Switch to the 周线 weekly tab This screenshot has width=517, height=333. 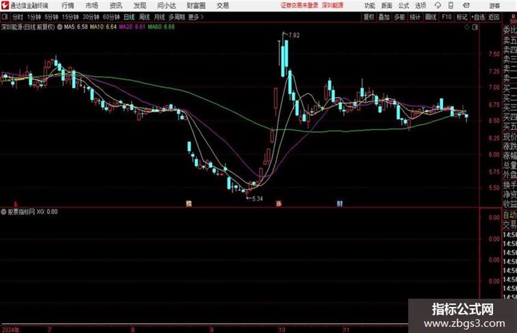[x=144, y=17]
